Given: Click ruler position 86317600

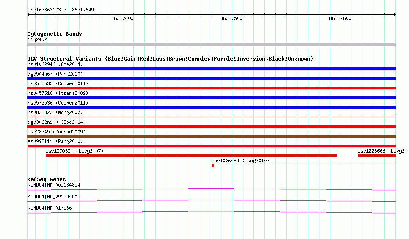Looking at the screenshot, I should pos(340,18).
